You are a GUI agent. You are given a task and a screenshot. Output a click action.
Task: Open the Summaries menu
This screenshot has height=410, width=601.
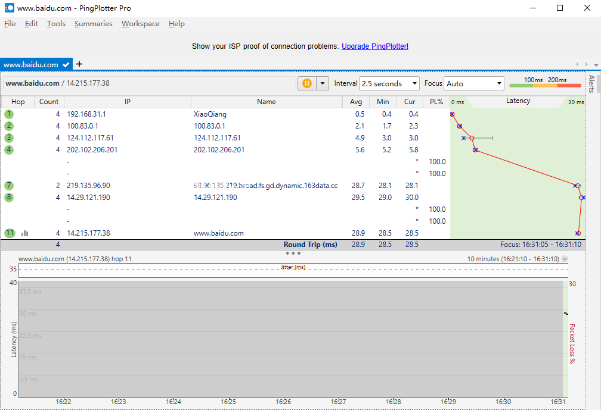click(x=94, y=24)
